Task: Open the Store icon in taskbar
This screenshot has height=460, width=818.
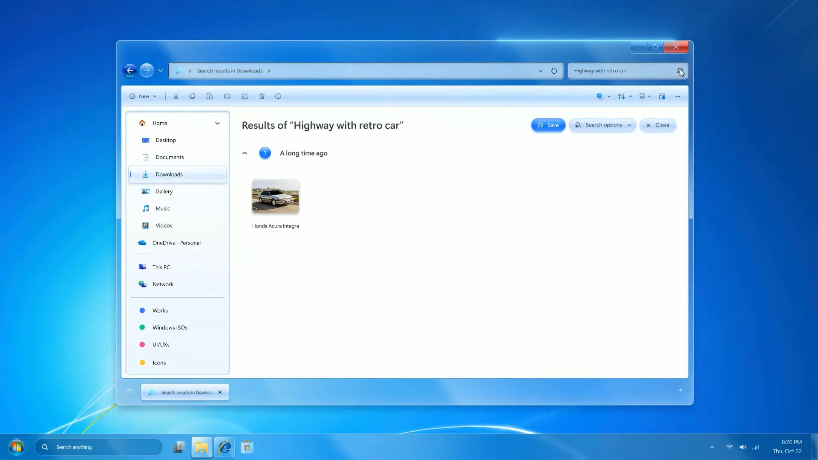Action: click(247, 447)
